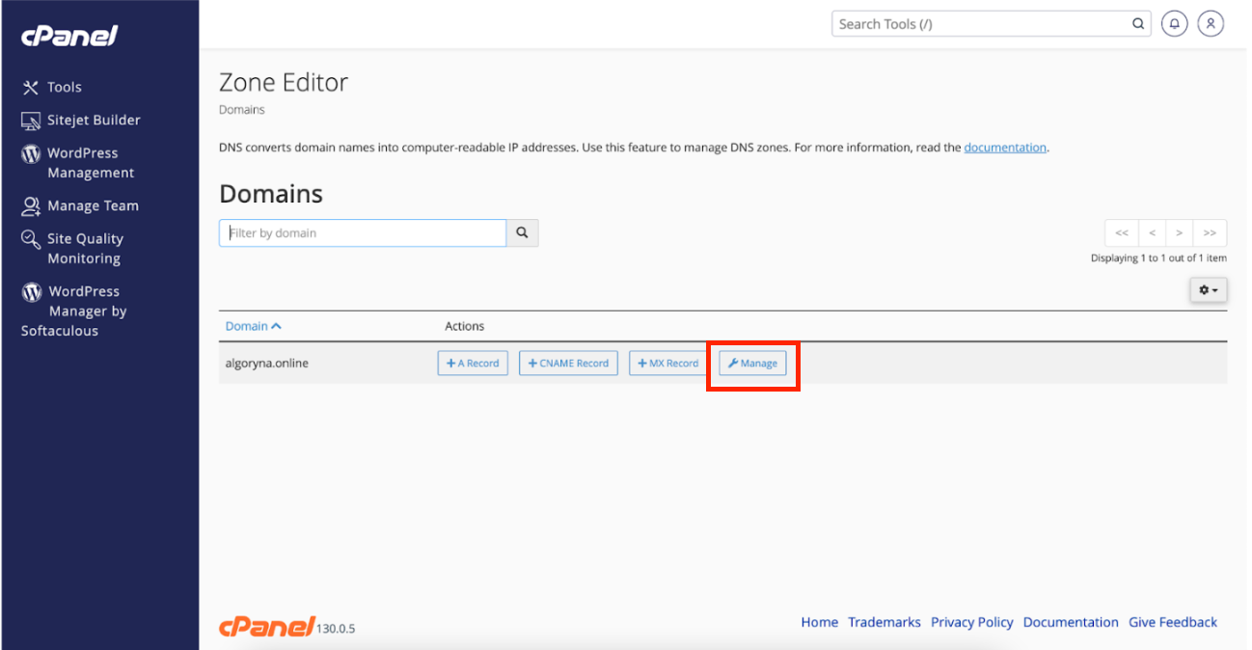This screenshot has height=650, width=1252.
Task: Open the user account icon
Action: 1211,24
